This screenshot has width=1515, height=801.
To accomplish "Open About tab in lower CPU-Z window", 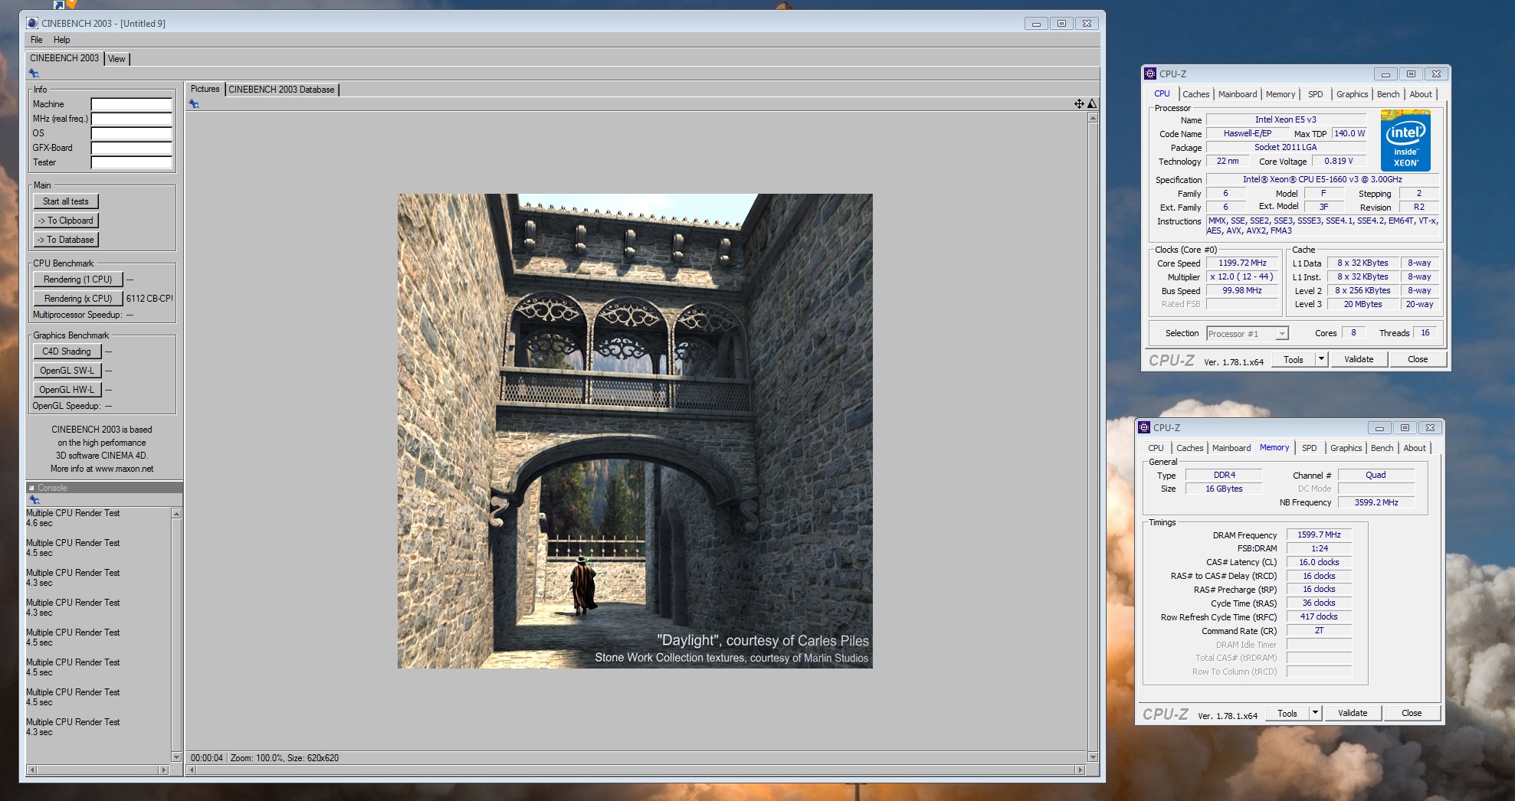I will tap(1415, 448).
